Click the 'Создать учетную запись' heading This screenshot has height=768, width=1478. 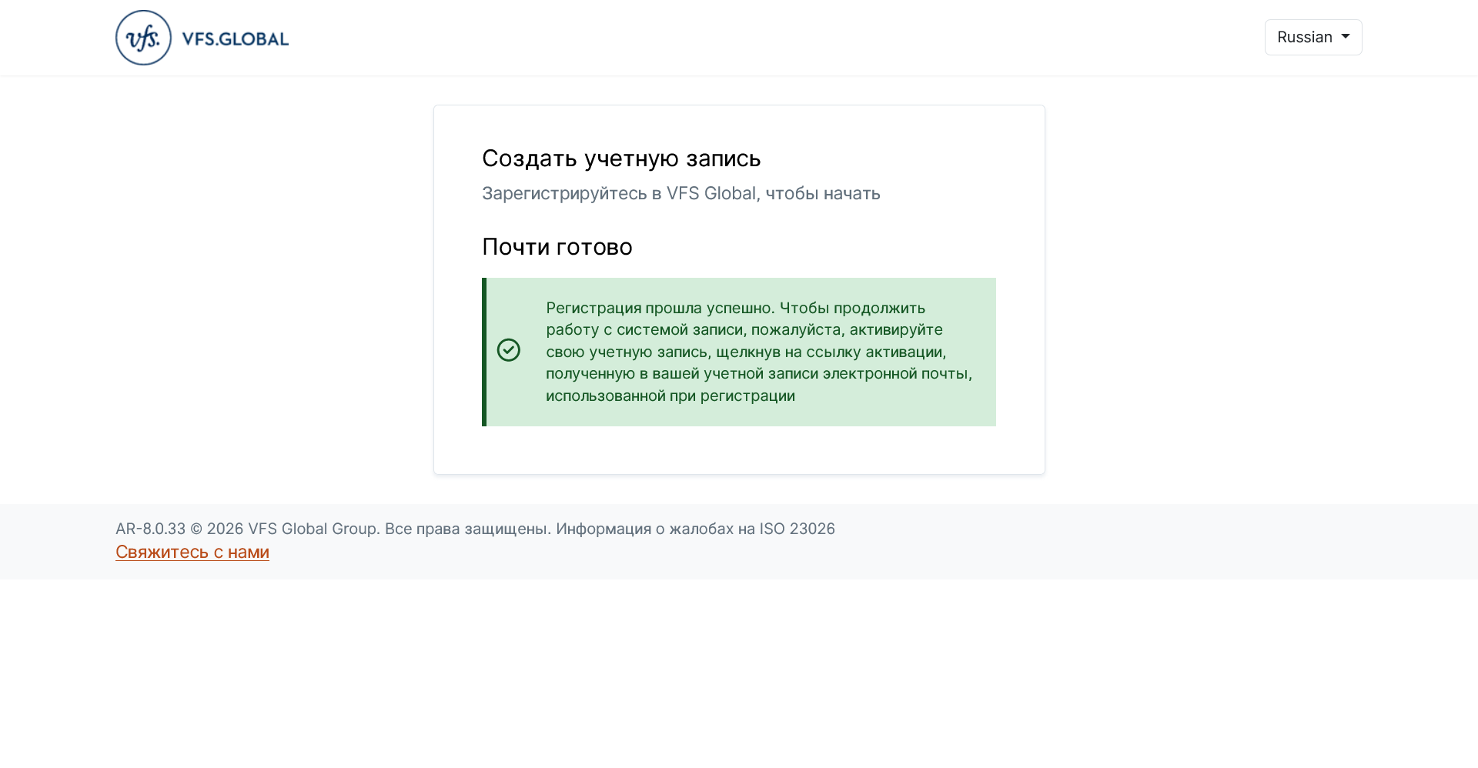coord(621,159)
